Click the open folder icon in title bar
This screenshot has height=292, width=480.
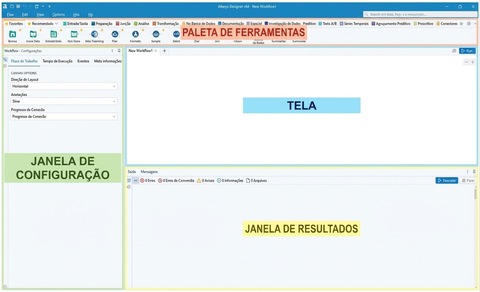click(x=12, y=6)
